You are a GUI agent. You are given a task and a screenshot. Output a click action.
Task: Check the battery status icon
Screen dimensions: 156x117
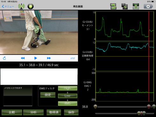(153, 2)
